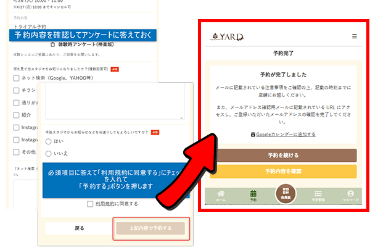
Task: Check the first Instagram checkbox
Action: pyautogui.click(x=16, y=128)
